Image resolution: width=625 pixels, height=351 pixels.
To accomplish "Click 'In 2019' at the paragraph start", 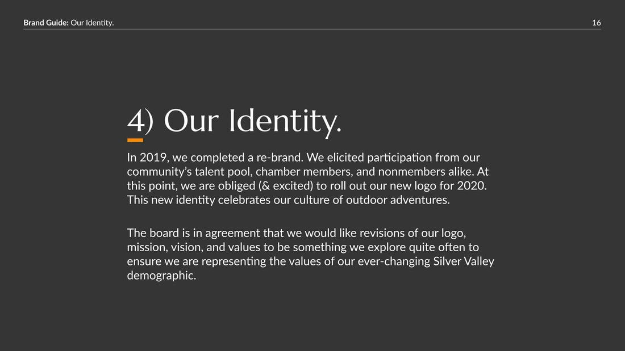I will click(147, 158).
